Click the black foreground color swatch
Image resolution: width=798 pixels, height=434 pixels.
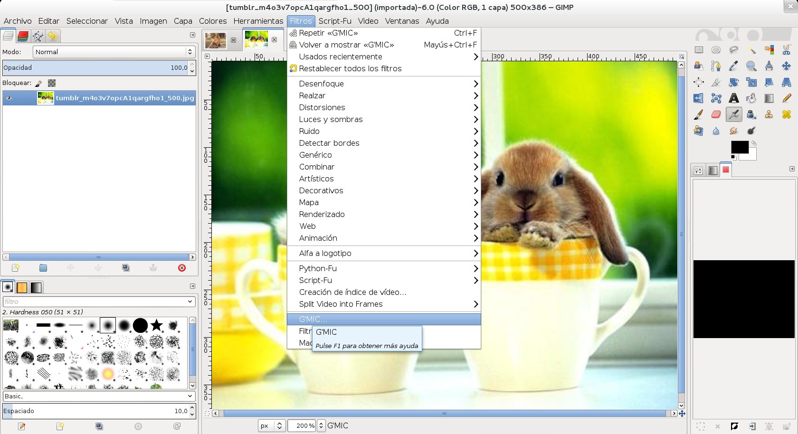[x=740, y=147]
